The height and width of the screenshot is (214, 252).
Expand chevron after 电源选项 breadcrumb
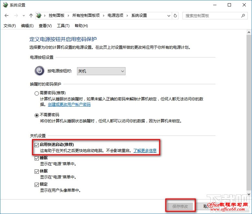coord(127,16)
